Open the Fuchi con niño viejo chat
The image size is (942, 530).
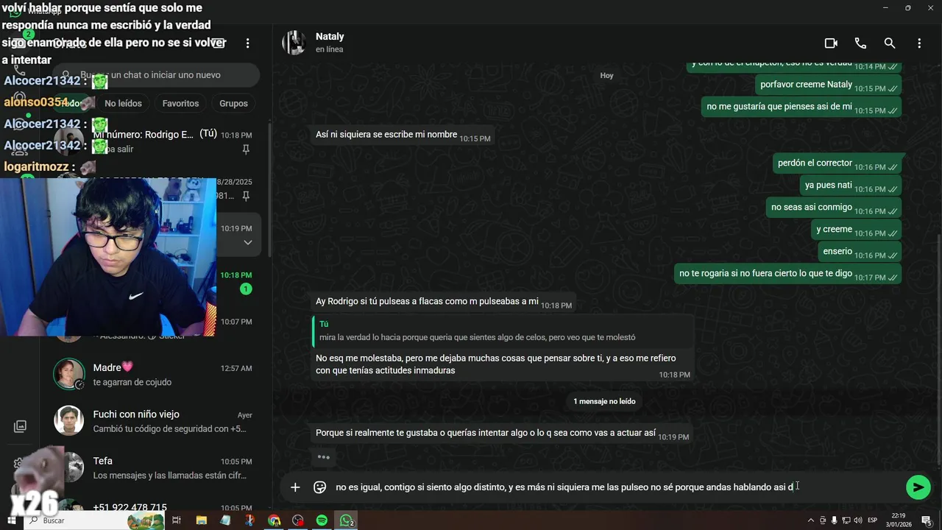click(154, 421)
